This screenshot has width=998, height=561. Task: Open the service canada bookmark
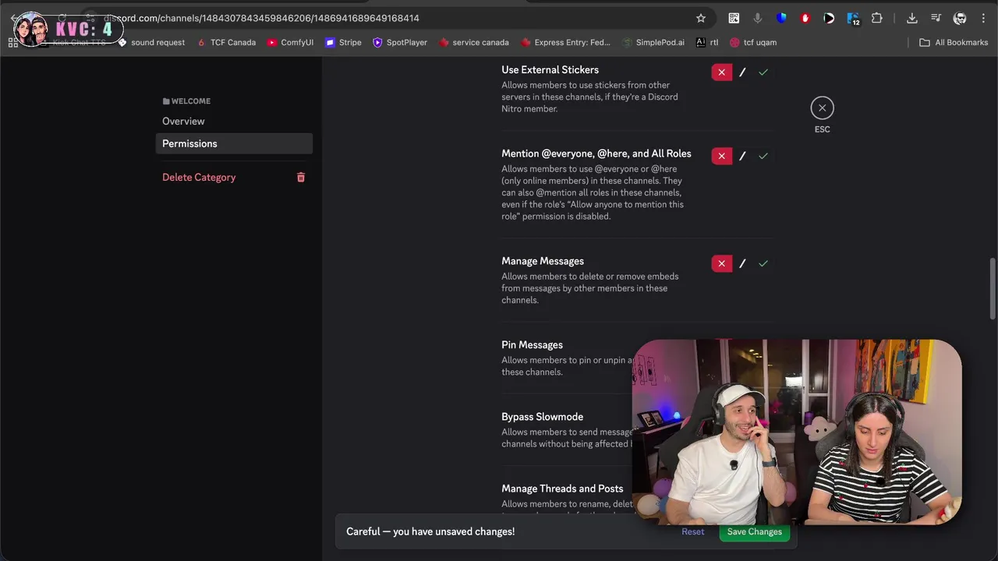[x=474, y=42]
